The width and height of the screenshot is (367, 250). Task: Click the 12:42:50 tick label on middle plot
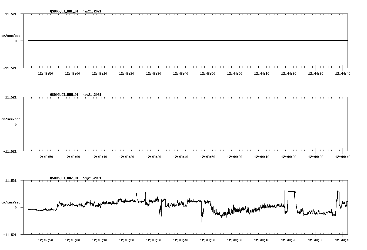(46, 156)
